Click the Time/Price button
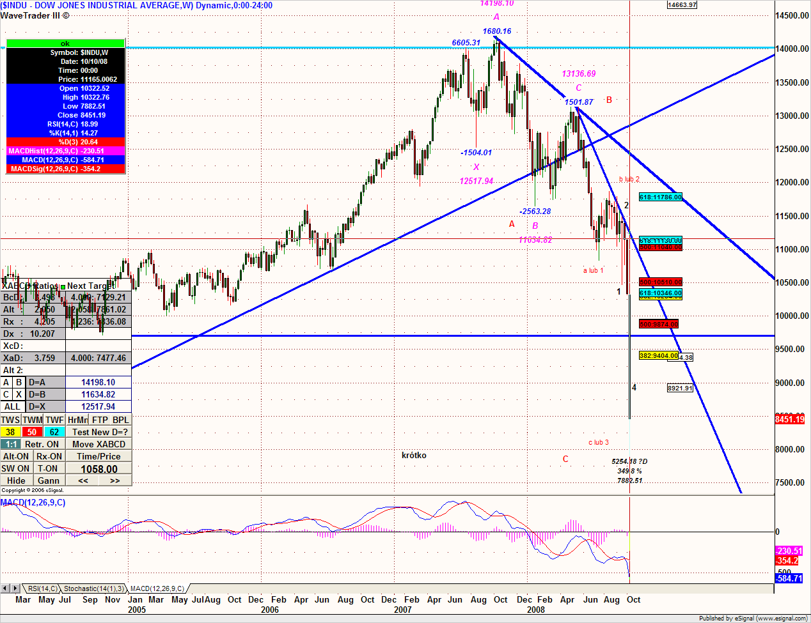This screenshot has width=811, height=623. click(x=99, y=456)
